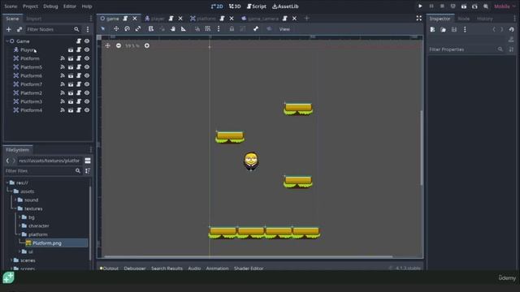Switch to the game_camera scene tab
Image resolution: width=520 pixels, height=292 pixels.
pyautogui.click(x=262, y=19)
